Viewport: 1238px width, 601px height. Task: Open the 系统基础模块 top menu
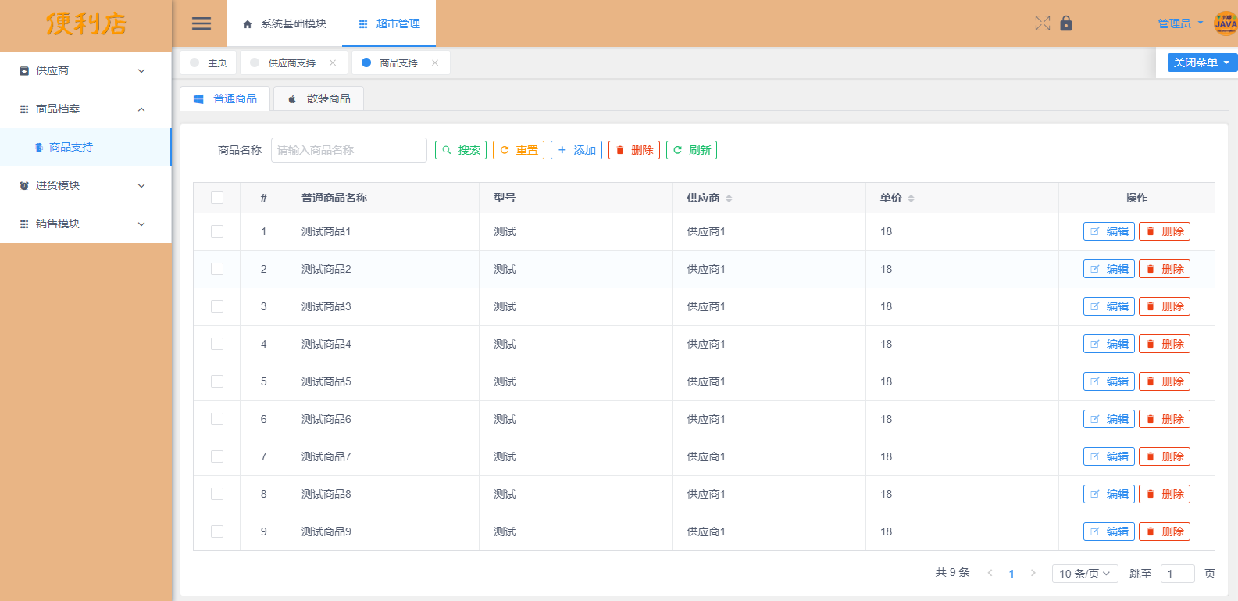(284, 24)
